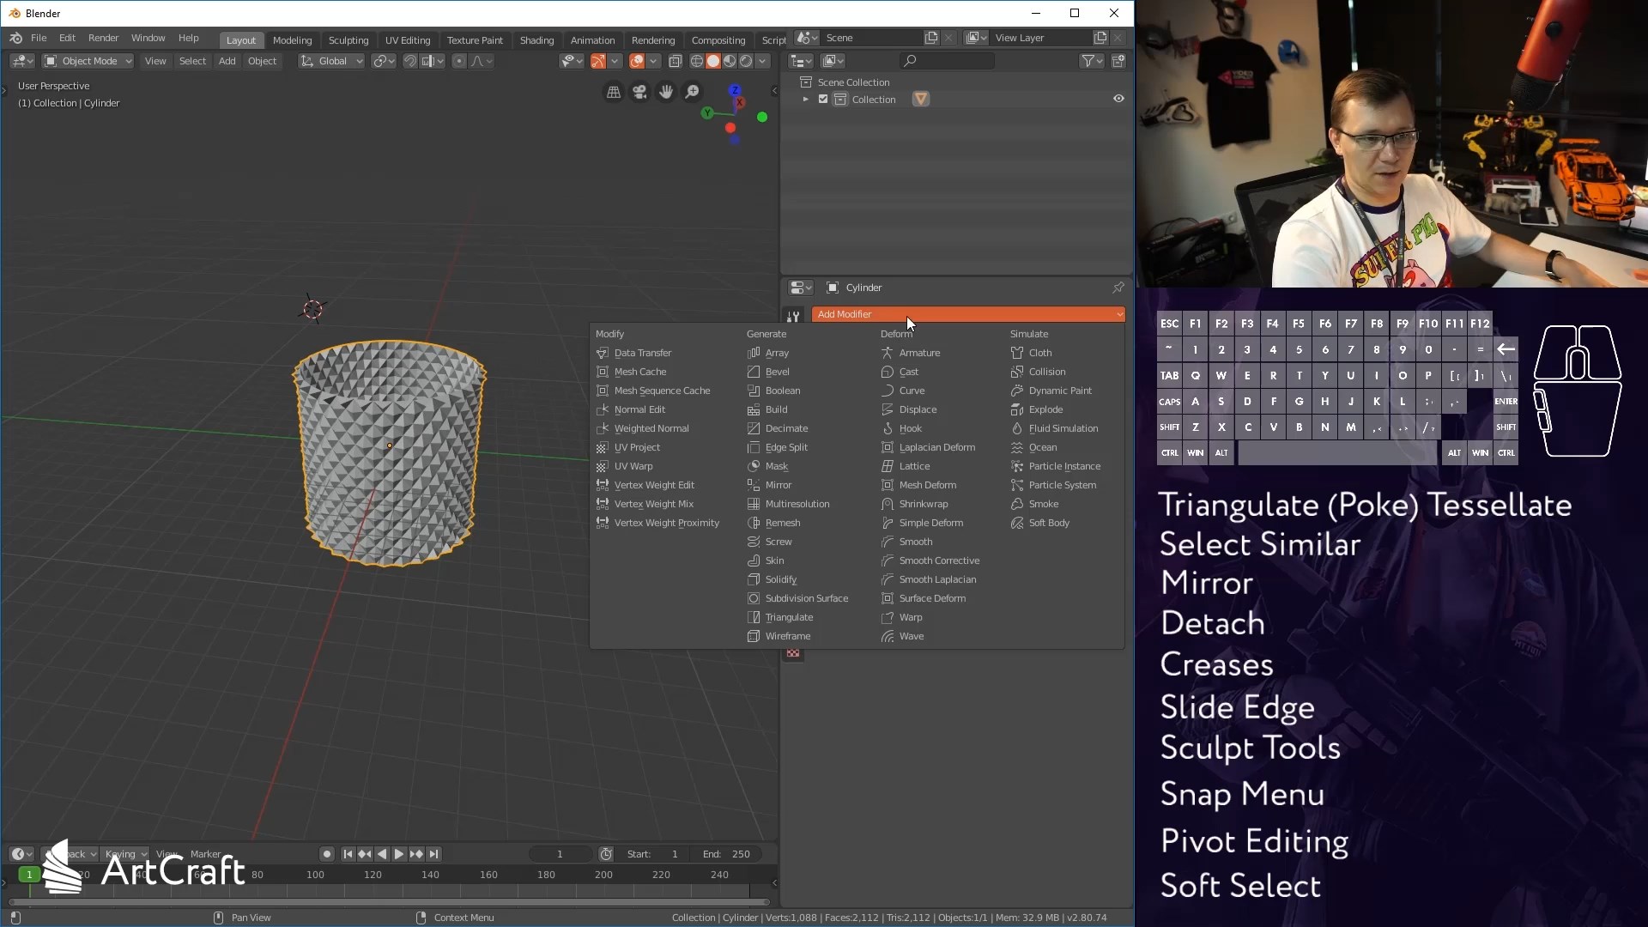Viewport: 1648px width, 927px height.
Task: Click the timeline horizontal scrollbar
Action: [388, 902]
